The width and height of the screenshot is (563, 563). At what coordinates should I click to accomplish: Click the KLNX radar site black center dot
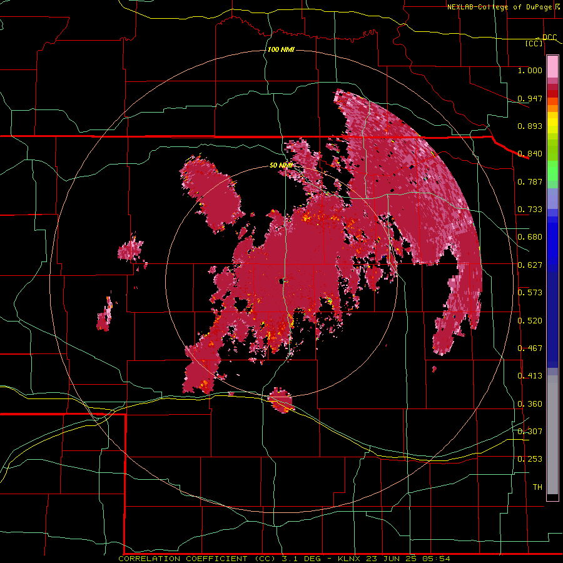[282, 281]
